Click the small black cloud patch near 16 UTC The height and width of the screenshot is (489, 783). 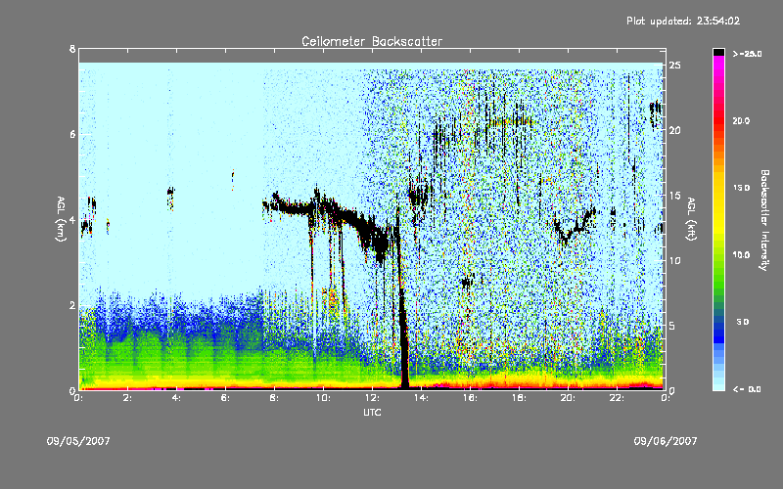pyautogui.click(x=468, y=283)
